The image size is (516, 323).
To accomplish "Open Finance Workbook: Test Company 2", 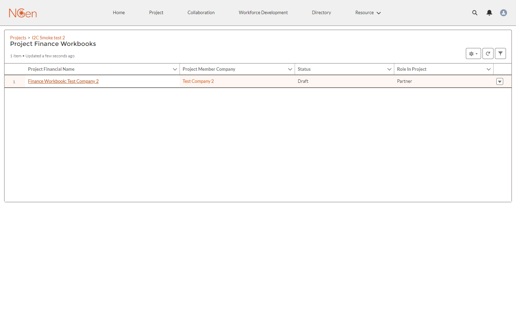I will tap(63, 81).
